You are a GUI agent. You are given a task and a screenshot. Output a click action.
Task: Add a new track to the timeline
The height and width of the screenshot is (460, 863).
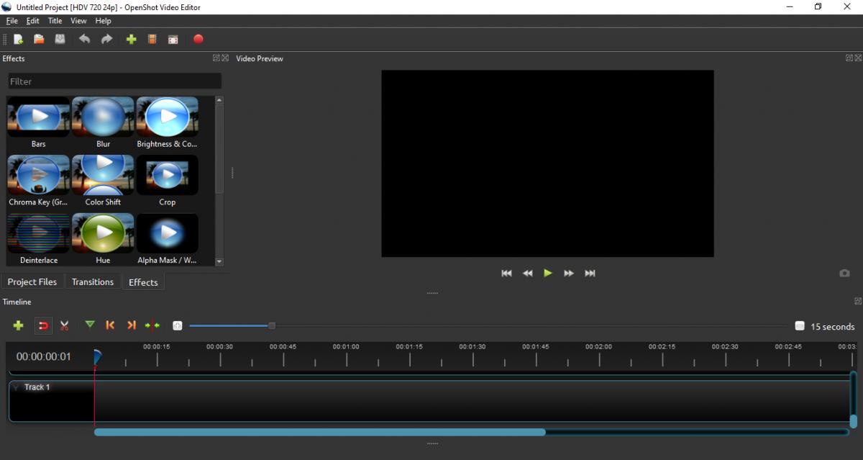tap(19, 326)
